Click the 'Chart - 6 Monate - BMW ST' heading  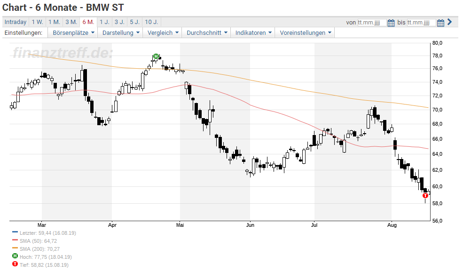pos(63,8)
